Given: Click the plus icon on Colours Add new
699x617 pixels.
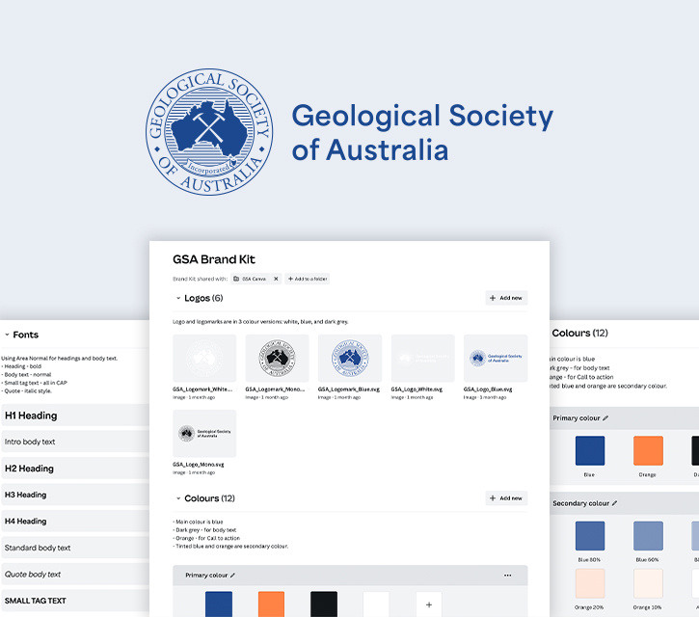Looking at the screenshot, I should tap(493, 498).
